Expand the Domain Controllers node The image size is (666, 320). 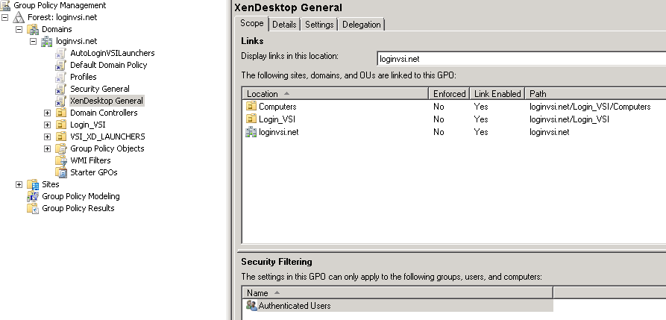(48, 113)
